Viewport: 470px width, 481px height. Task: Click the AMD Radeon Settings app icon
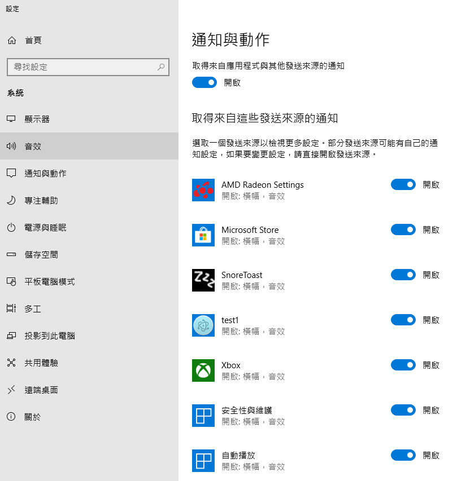203,190
